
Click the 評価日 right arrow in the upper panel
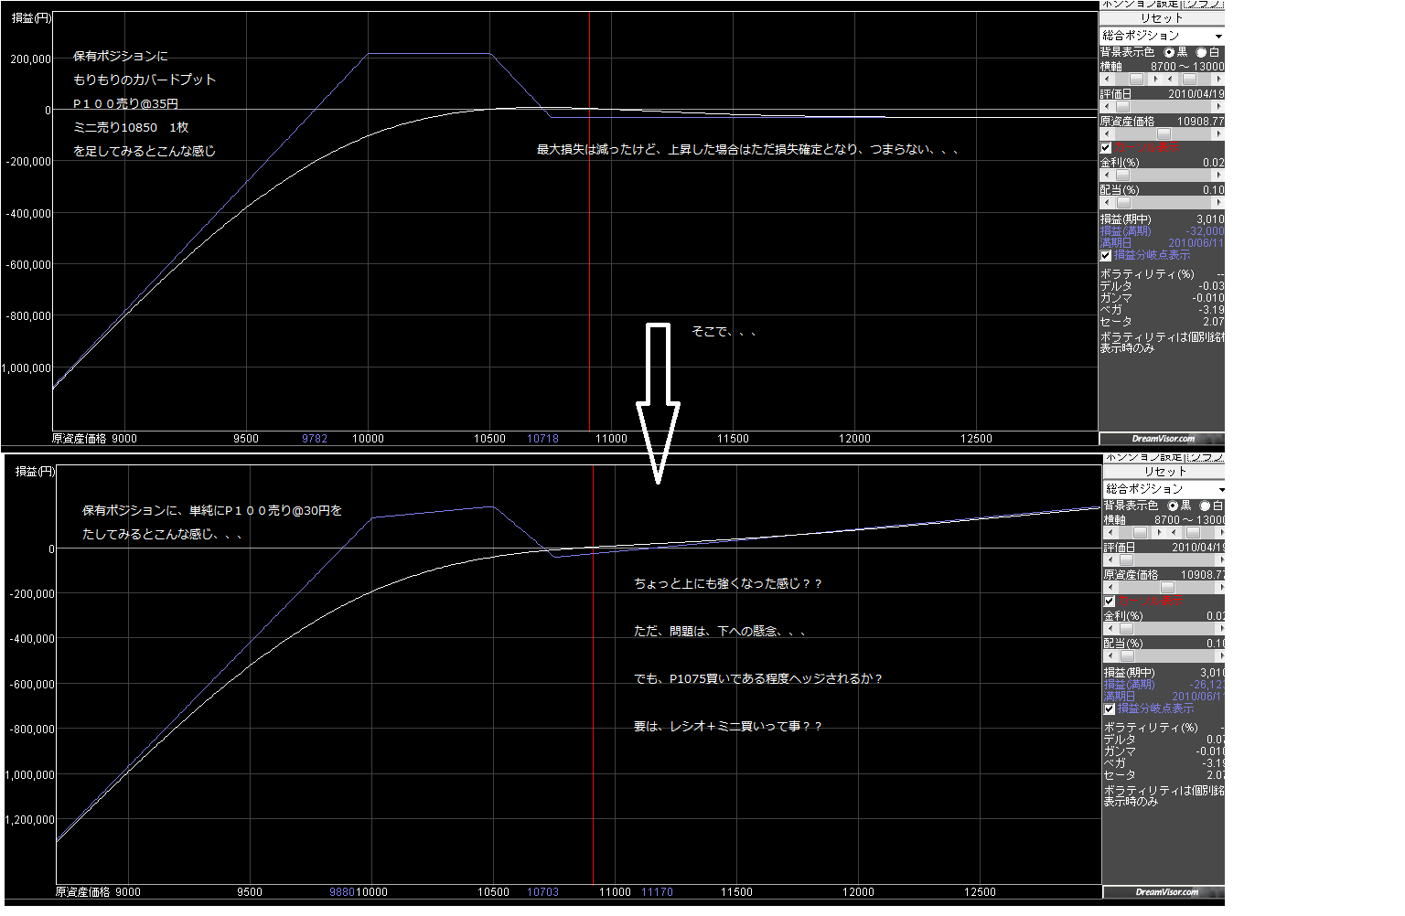pos(1217,107)
